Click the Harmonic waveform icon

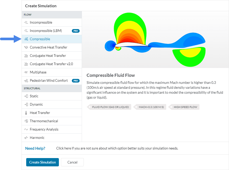click(26, 138)
